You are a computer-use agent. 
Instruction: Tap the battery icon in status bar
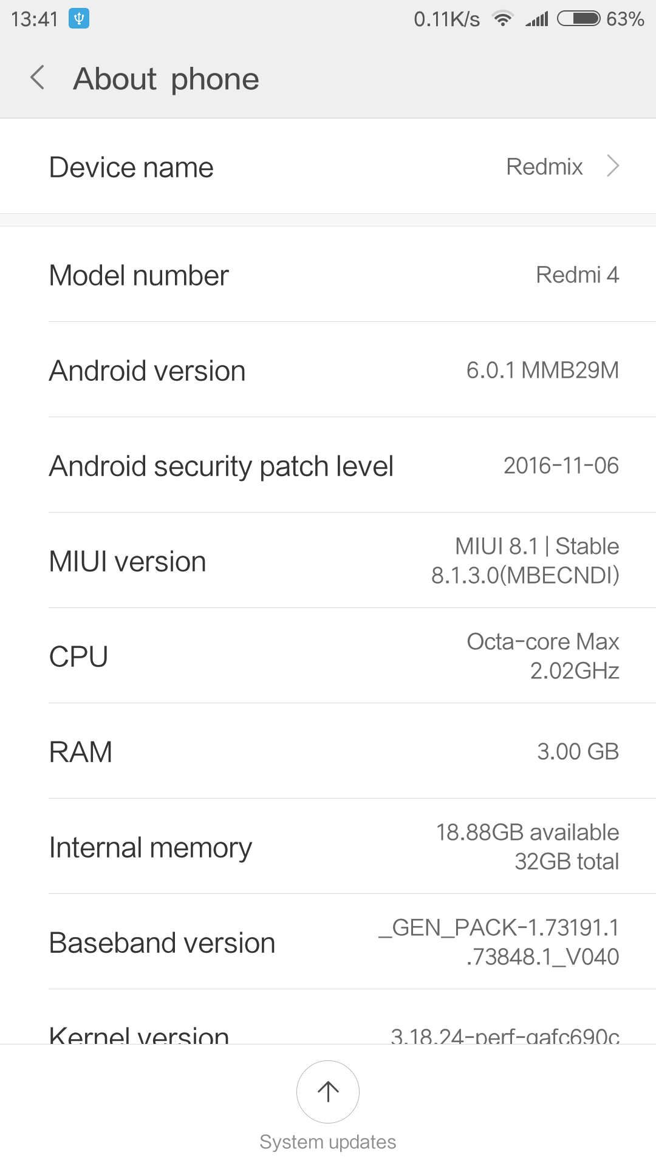[578, 19]
